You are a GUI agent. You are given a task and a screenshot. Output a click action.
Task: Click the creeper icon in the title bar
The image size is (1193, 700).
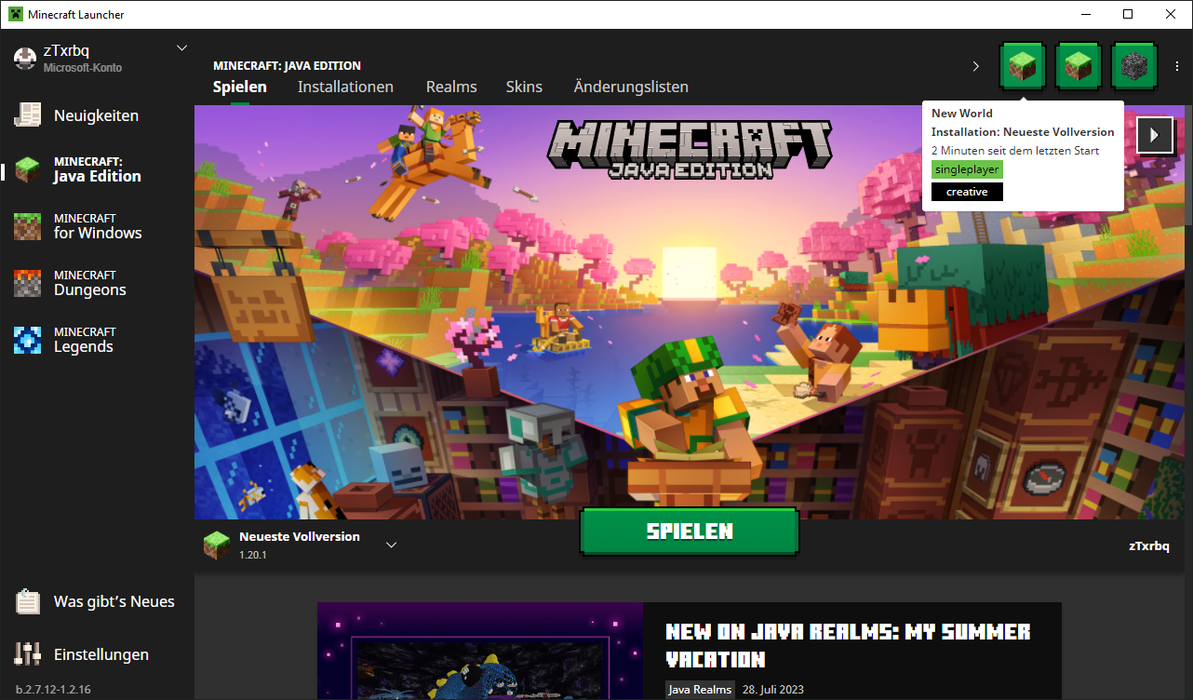click(16, 14)
